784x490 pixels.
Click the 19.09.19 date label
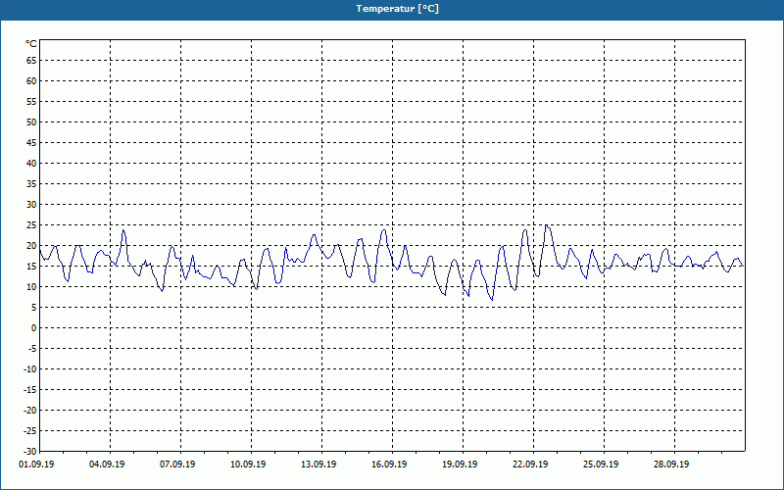[460, 465]
